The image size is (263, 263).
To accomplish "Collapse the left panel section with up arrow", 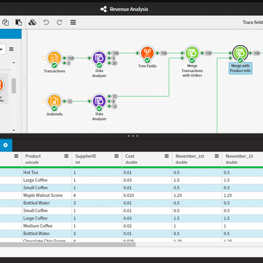I will click(x=14, y=62).
